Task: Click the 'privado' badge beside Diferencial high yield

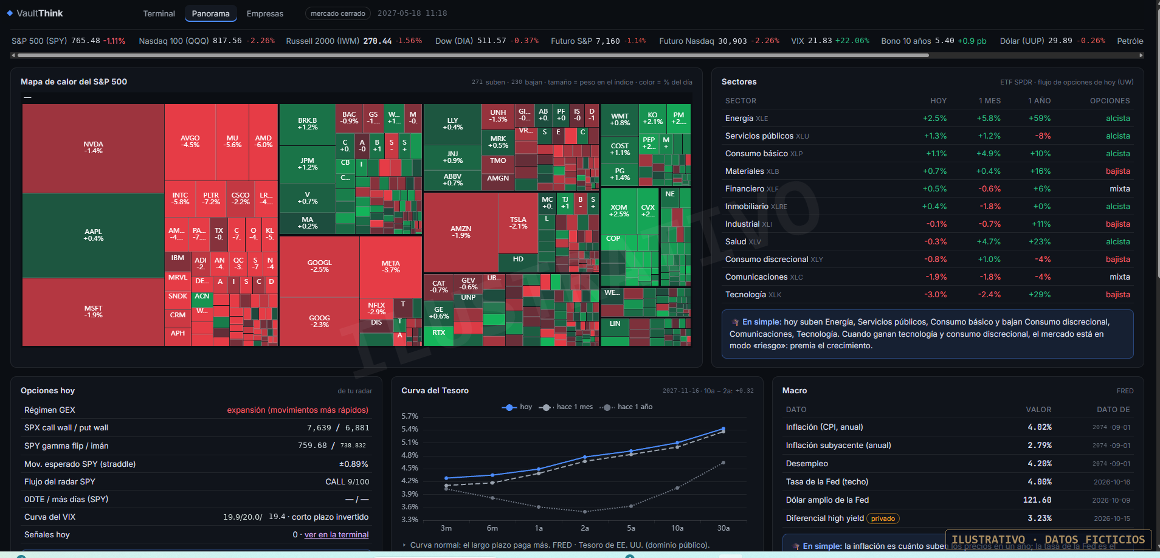Action: (883, 518)
